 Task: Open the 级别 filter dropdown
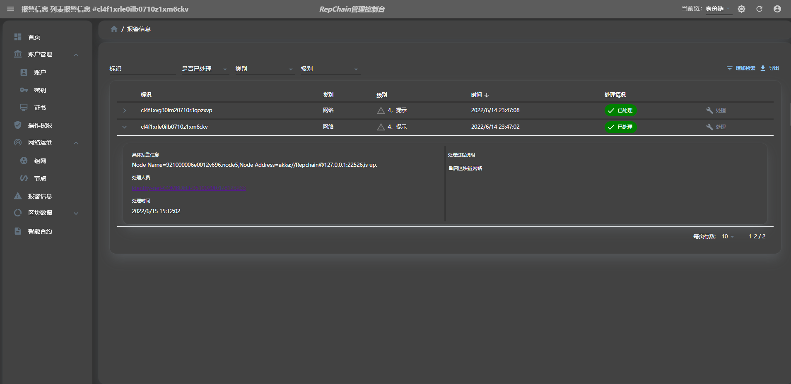[x=330, y=69]
